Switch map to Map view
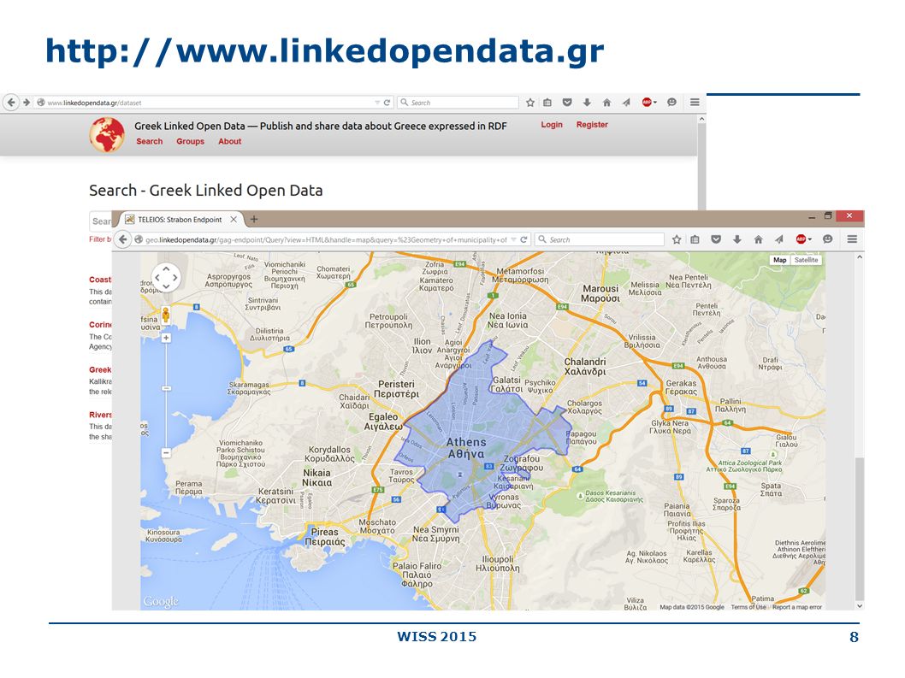 pos(780,260)
